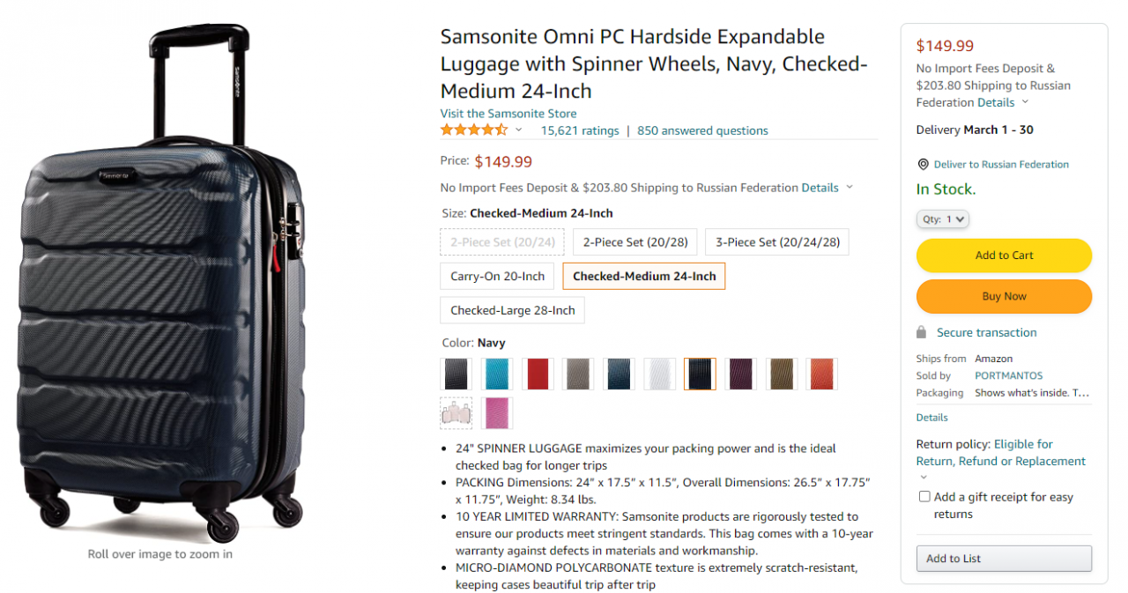
Task: Open the Visit the Samsonite Store link
Action: (x=508, y=114)
